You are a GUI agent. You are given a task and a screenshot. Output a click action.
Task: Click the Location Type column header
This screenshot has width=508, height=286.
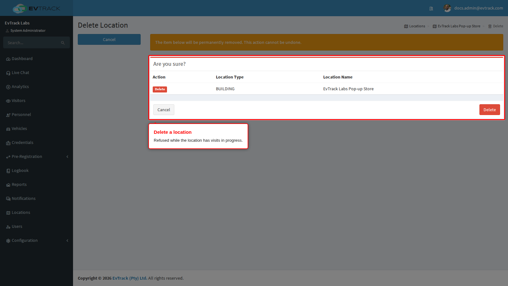[230, 77]
